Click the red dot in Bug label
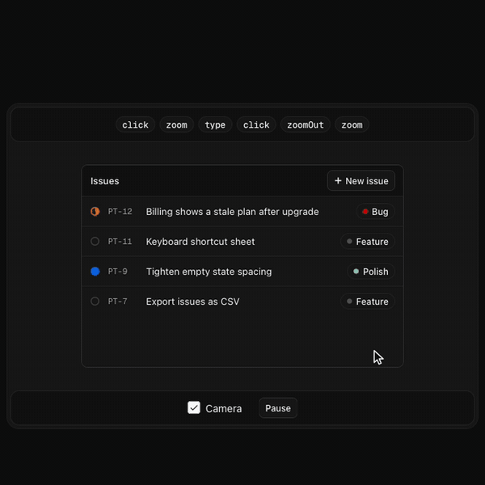The width and height of the screenshot is (485, 485). pos(365,212)
